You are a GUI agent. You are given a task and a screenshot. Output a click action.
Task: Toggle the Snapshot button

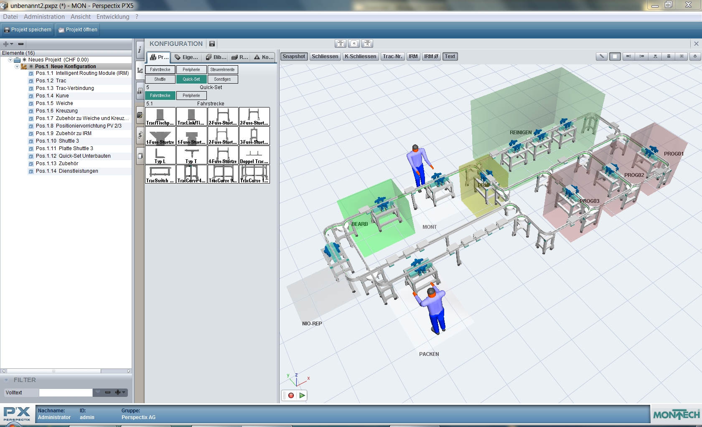pos(294,56)
